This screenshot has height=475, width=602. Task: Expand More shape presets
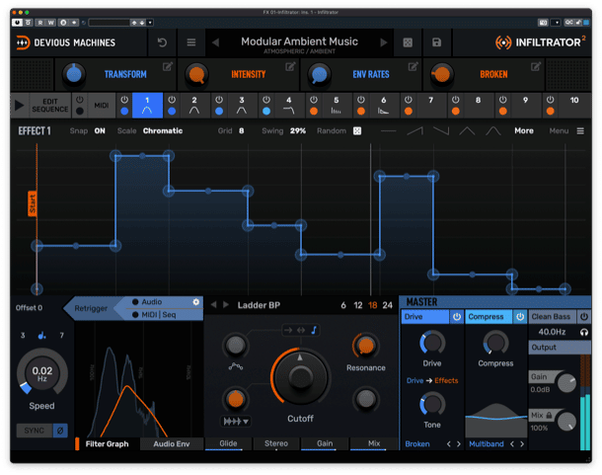tap(524, 131)
